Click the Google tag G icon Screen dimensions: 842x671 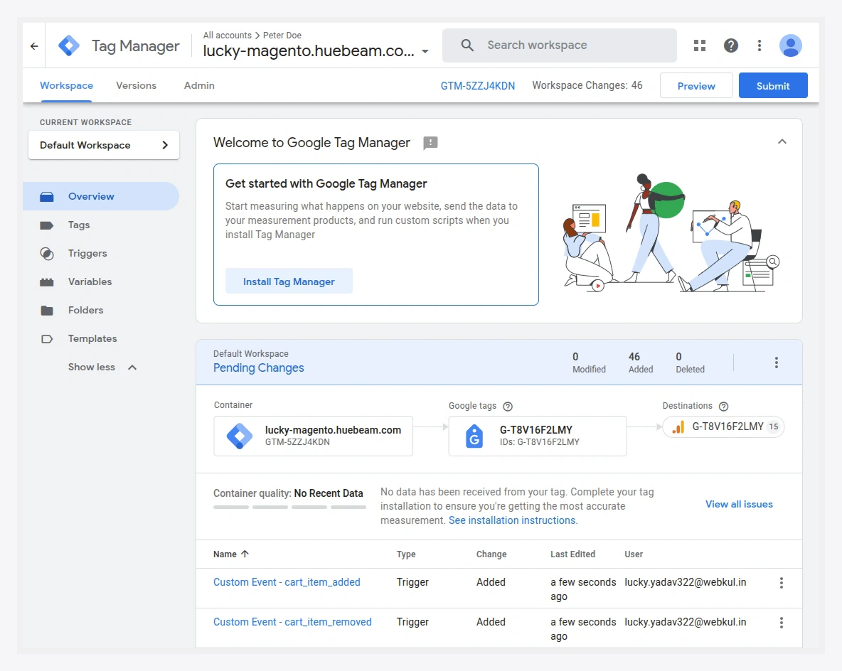pyautogui.click(x=474, y=436)
